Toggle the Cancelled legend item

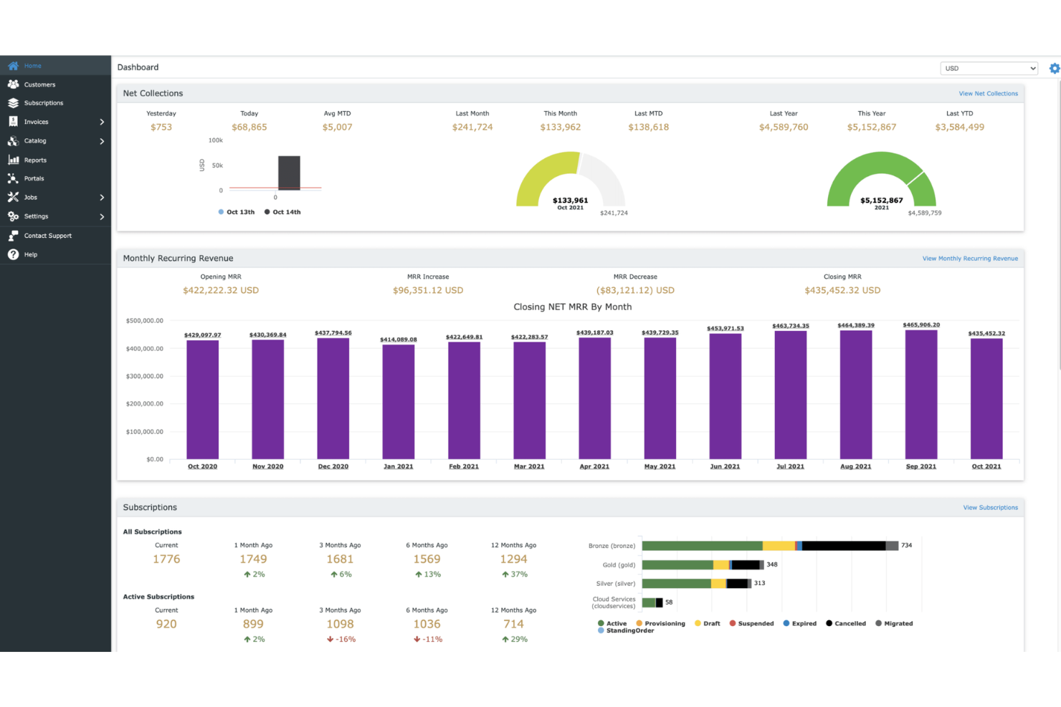coord(846,623)
